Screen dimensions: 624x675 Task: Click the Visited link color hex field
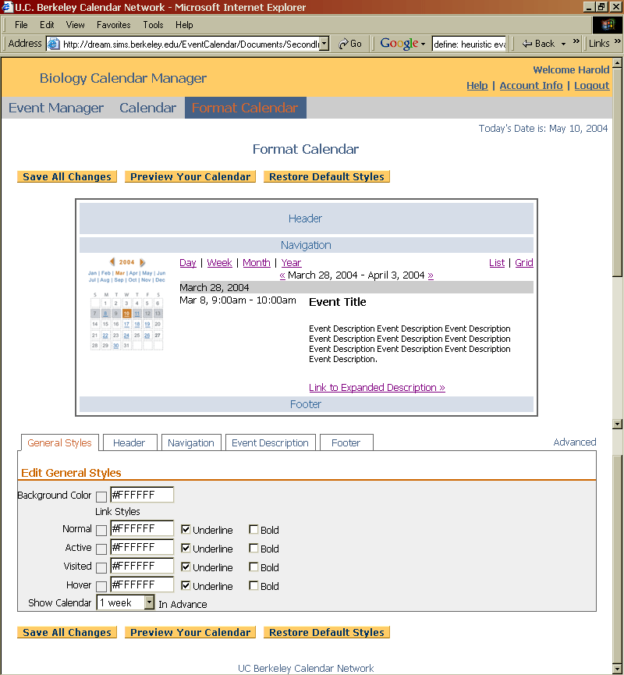tap(142, 566)
